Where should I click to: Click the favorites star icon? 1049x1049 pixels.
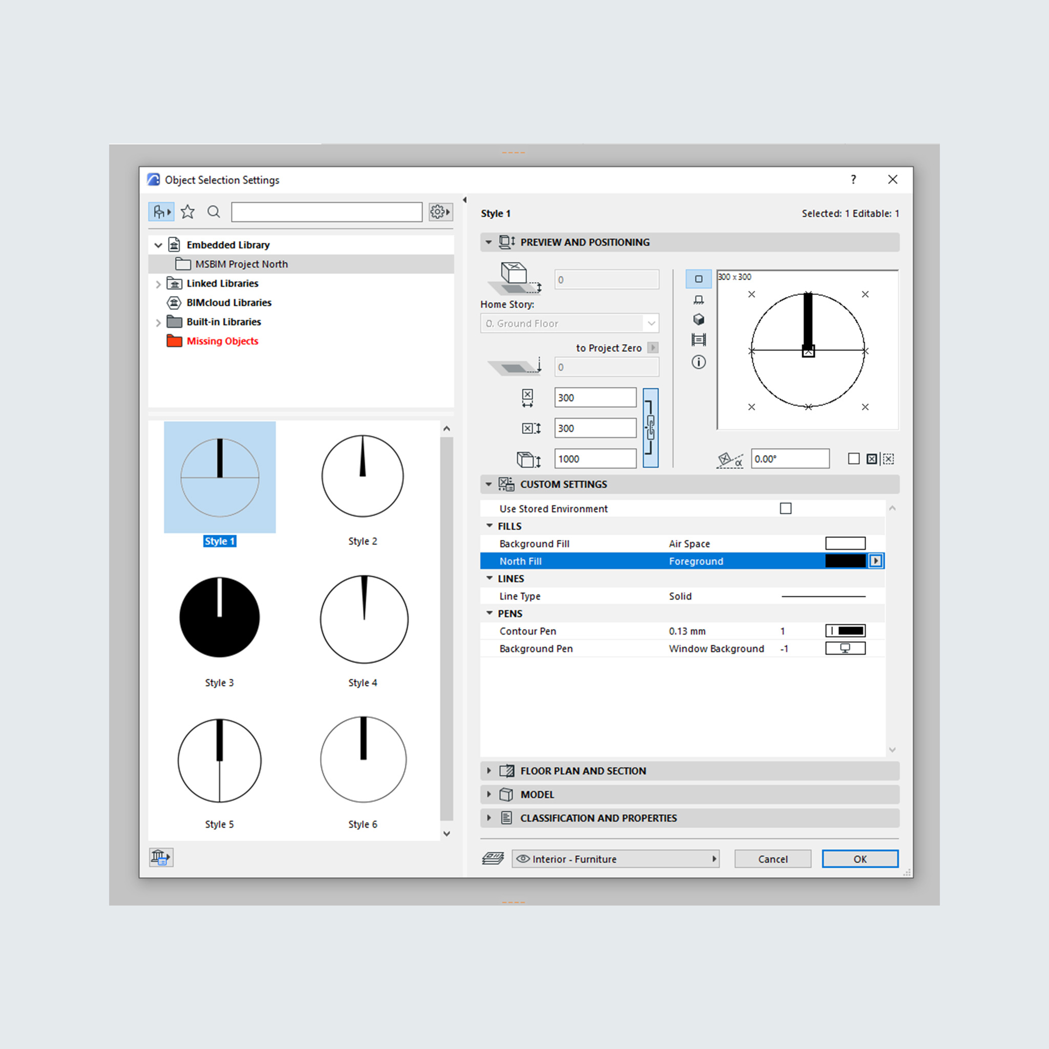[188, 212]
